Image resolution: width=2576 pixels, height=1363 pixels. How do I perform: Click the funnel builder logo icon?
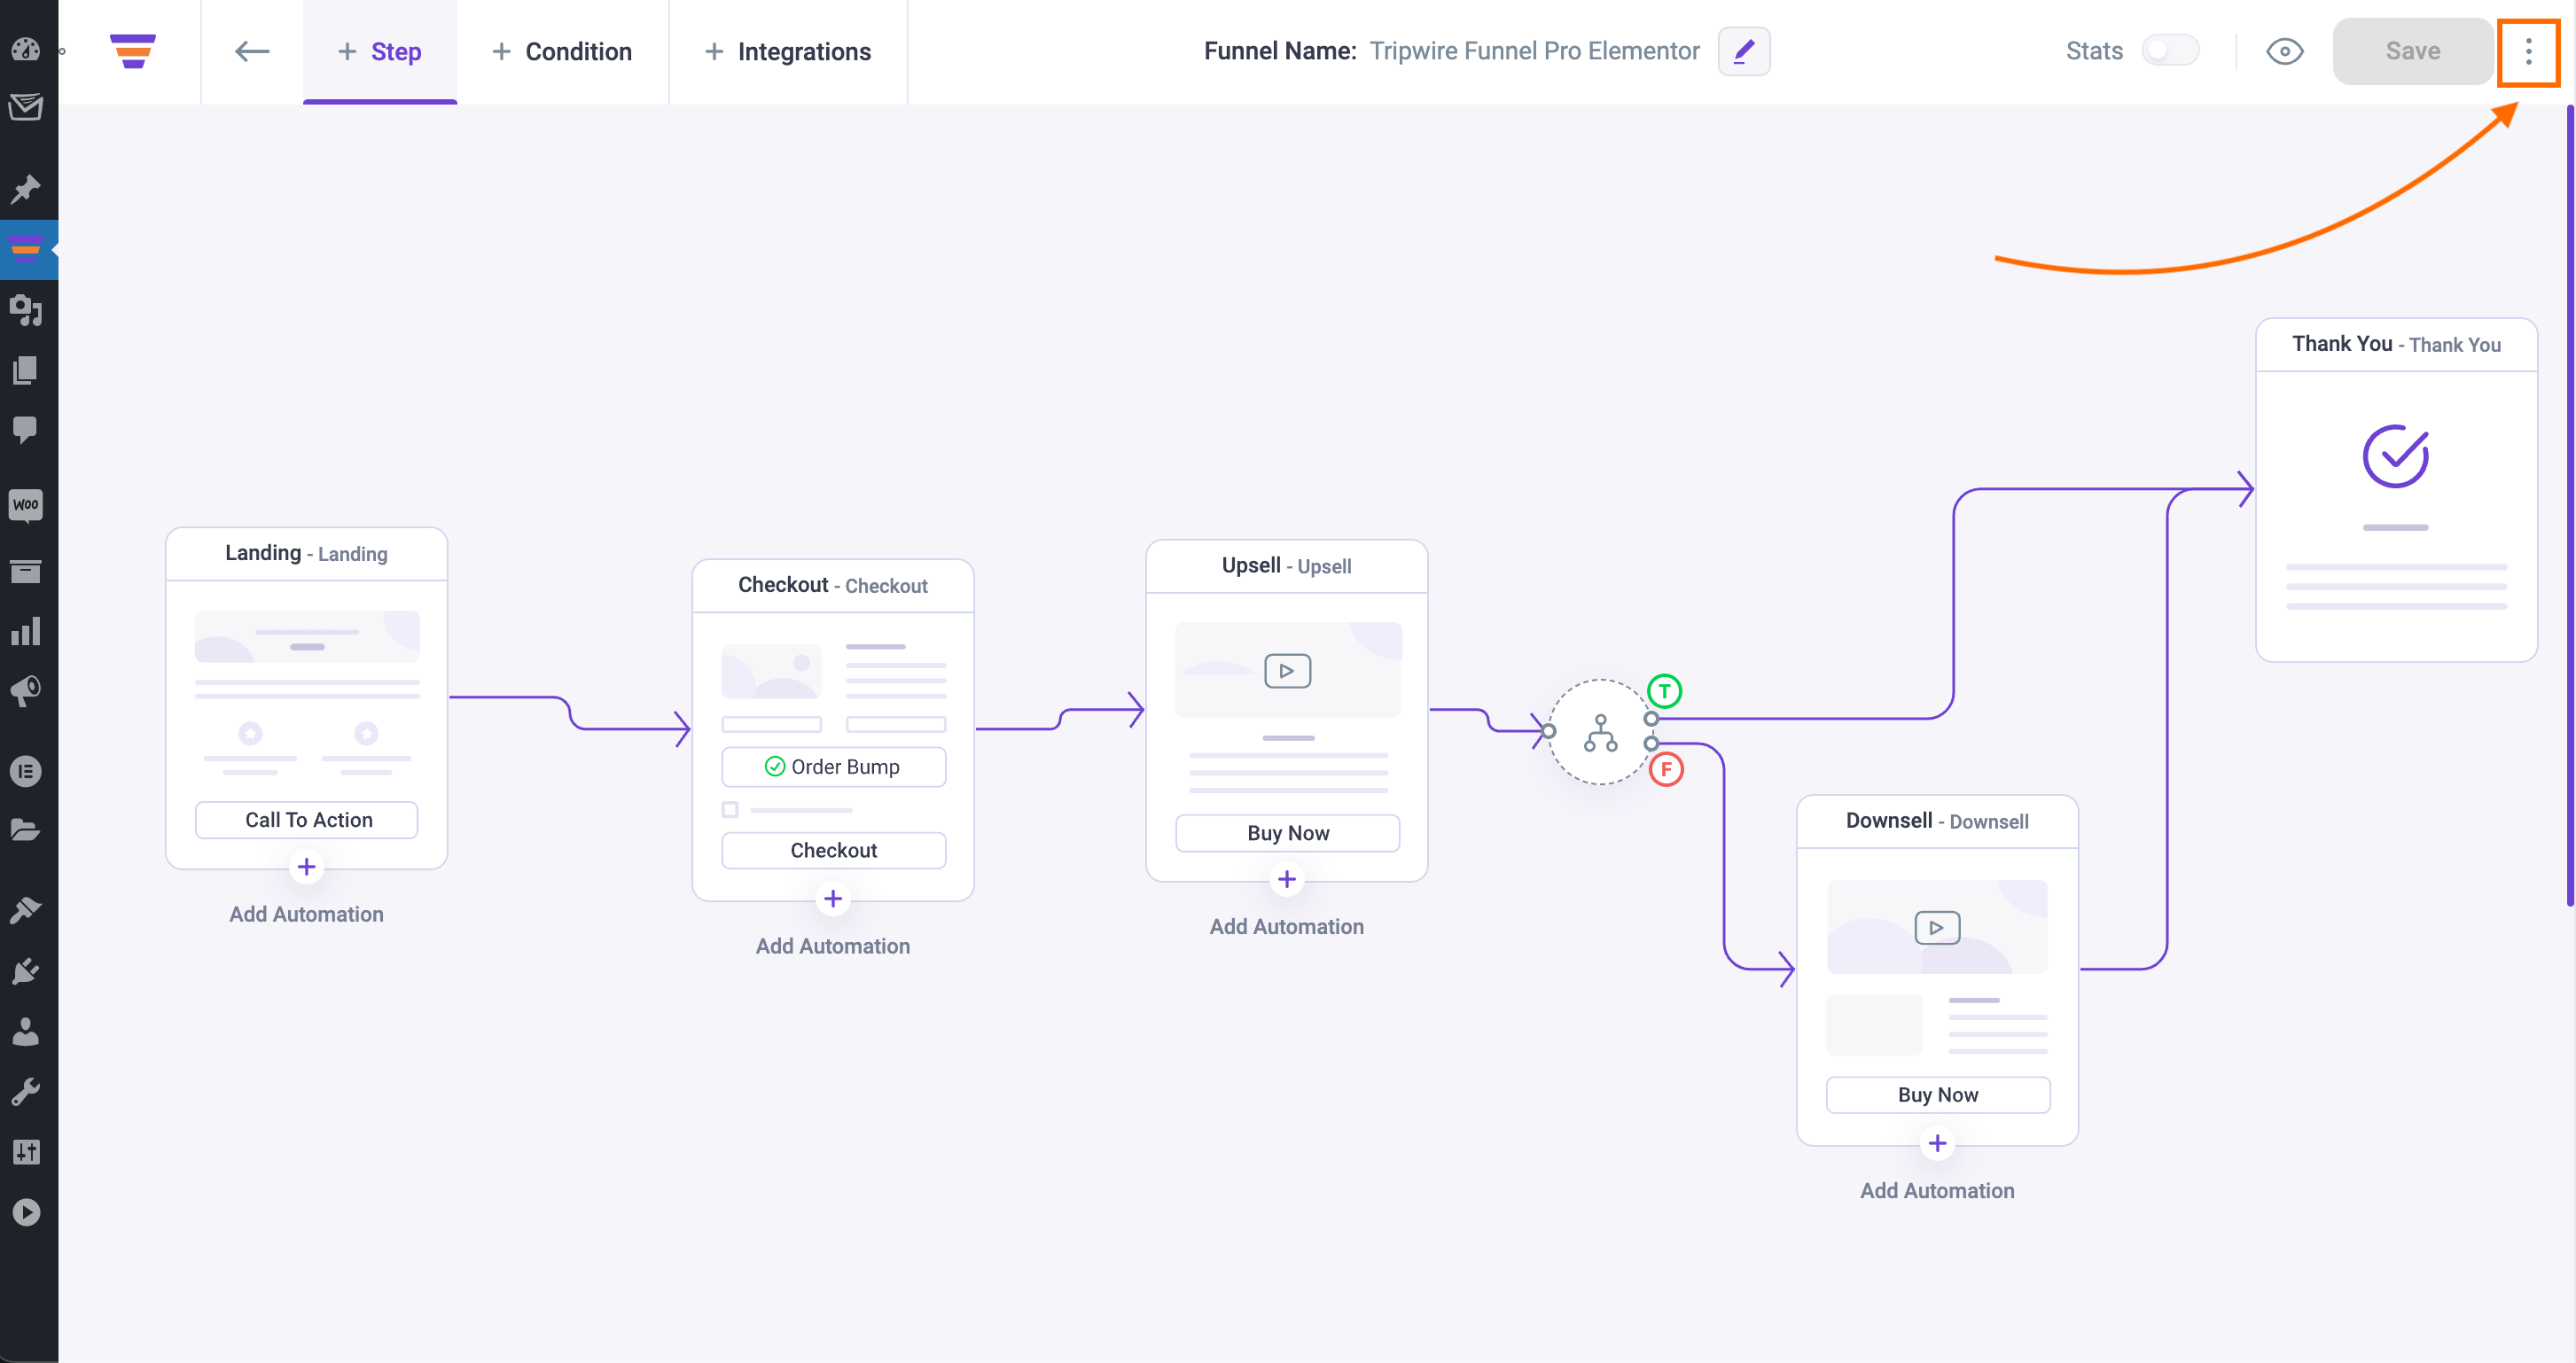133,51
